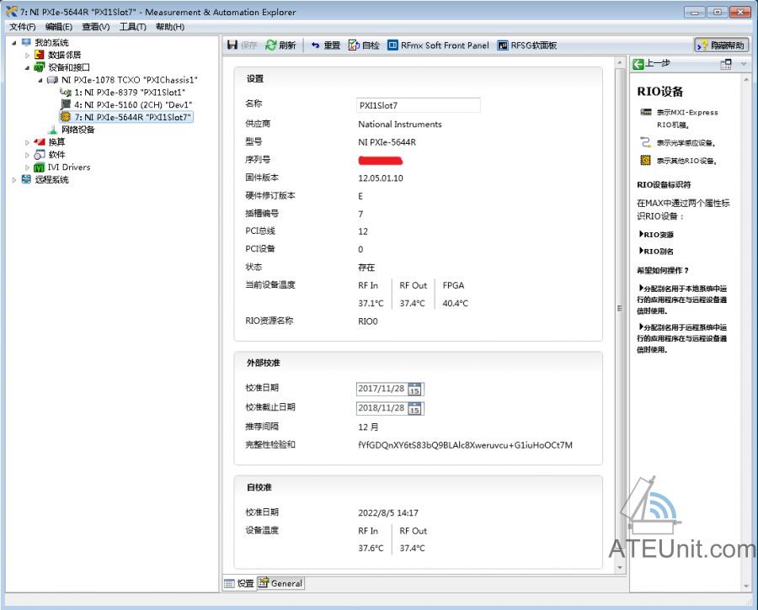Expand the 软件 tree node
The image size is (758, 610).
27,155
